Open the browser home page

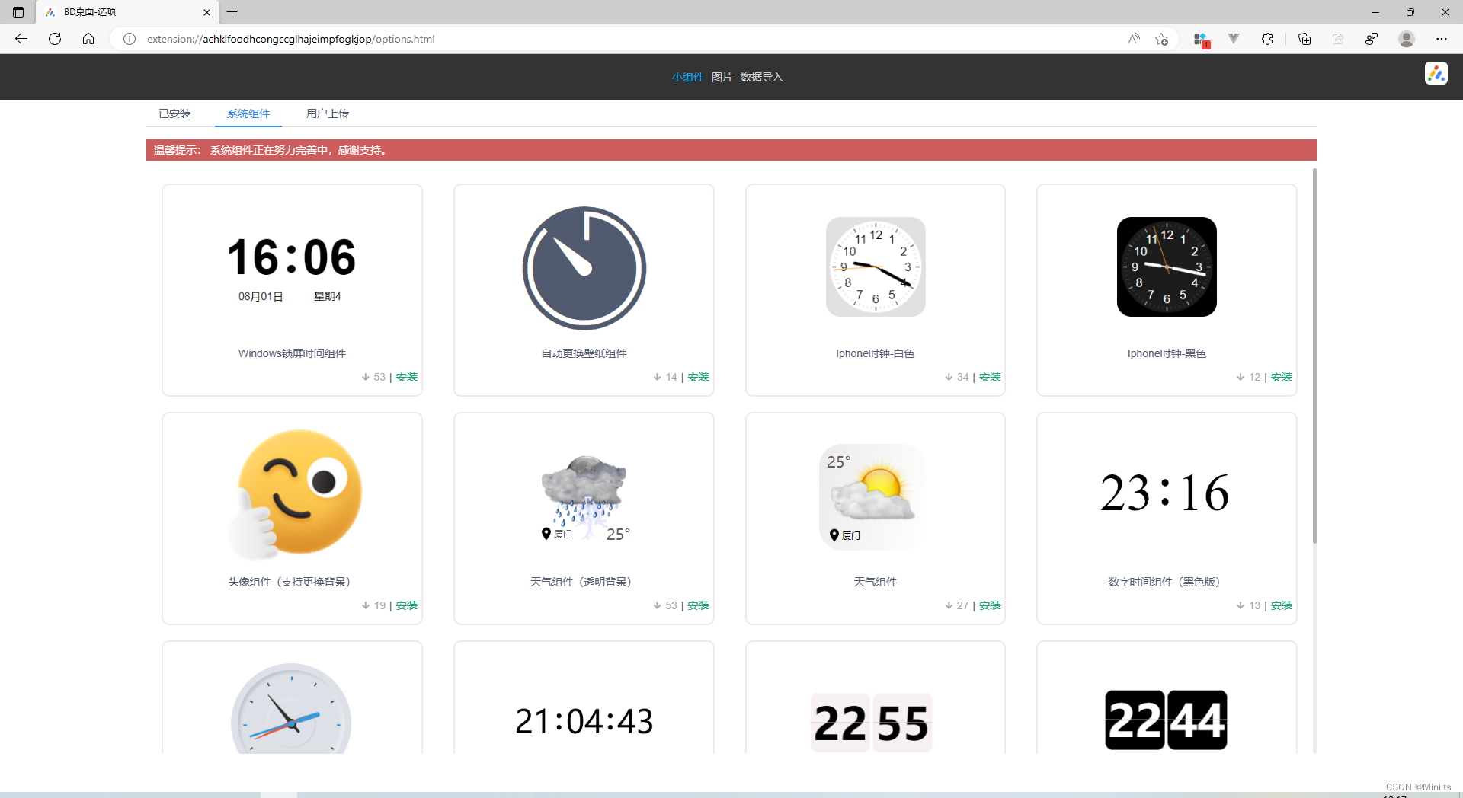click(88, 39)
